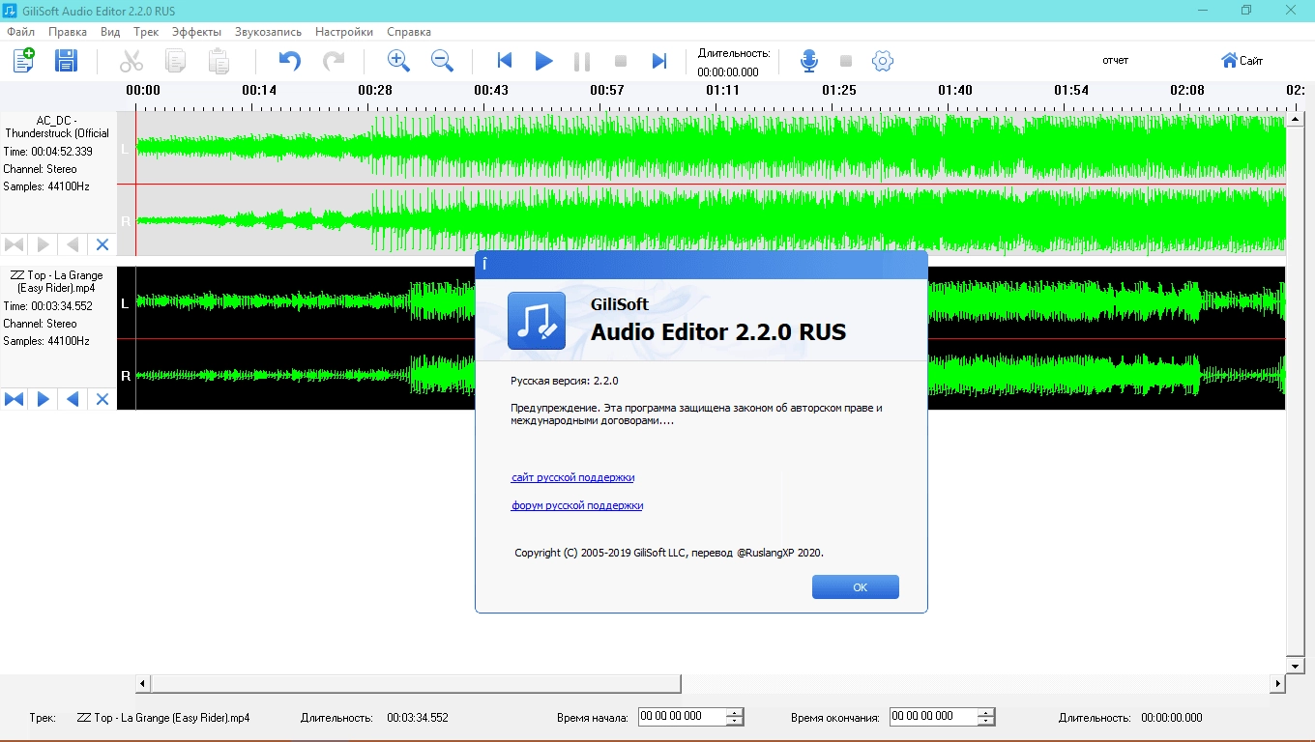This screenshot has height=742, width=1315.
Task: Paste using the clipboard toolbar icon
Action: click(219, 61)
